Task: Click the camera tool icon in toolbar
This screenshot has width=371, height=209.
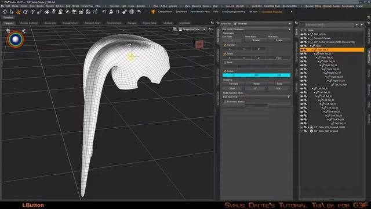Action: pyautogui.click(x=81, y=12)
